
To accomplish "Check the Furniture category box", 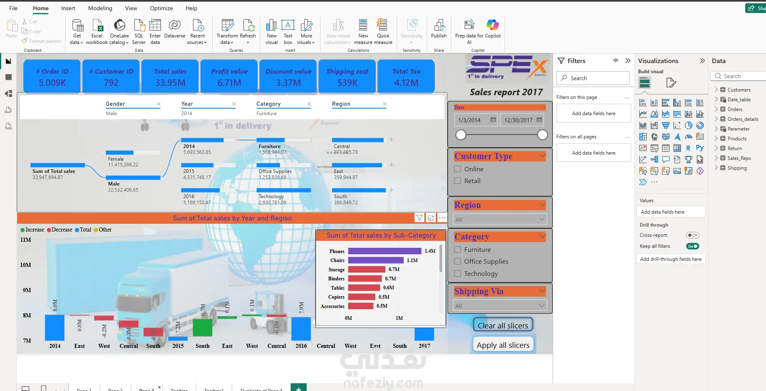I will [458, 249].
